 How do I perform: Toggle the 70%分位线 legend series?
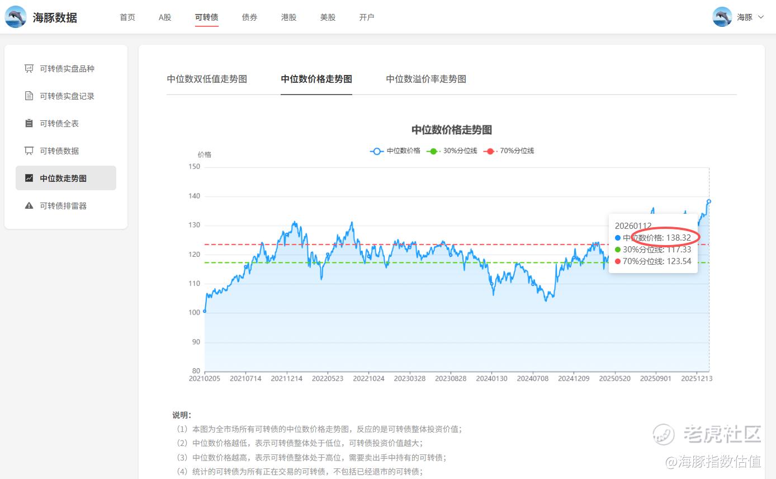(x=509, y=151)
